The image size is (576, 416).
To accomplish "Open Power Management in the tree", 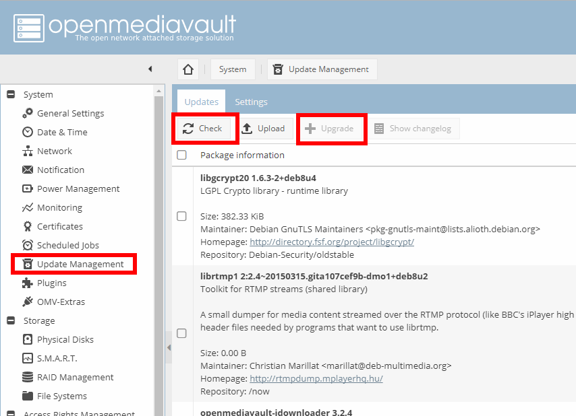I will (x=78, y=188).
